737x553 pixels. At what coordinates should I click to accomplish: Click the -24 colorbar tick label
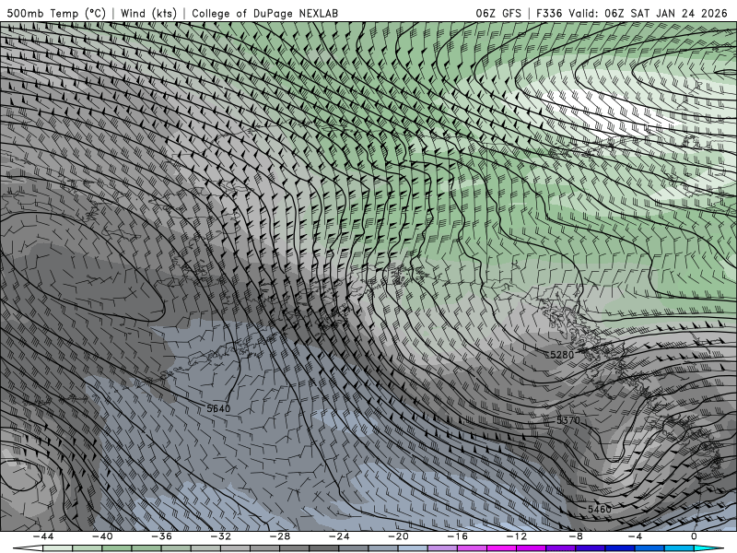pyautogui.click(x=339, y=536)
